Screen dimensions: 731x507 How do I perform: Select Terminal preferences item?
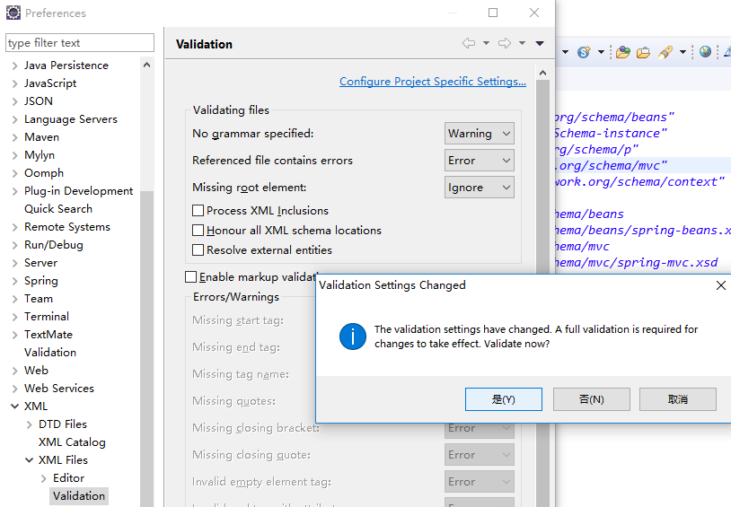47,317
